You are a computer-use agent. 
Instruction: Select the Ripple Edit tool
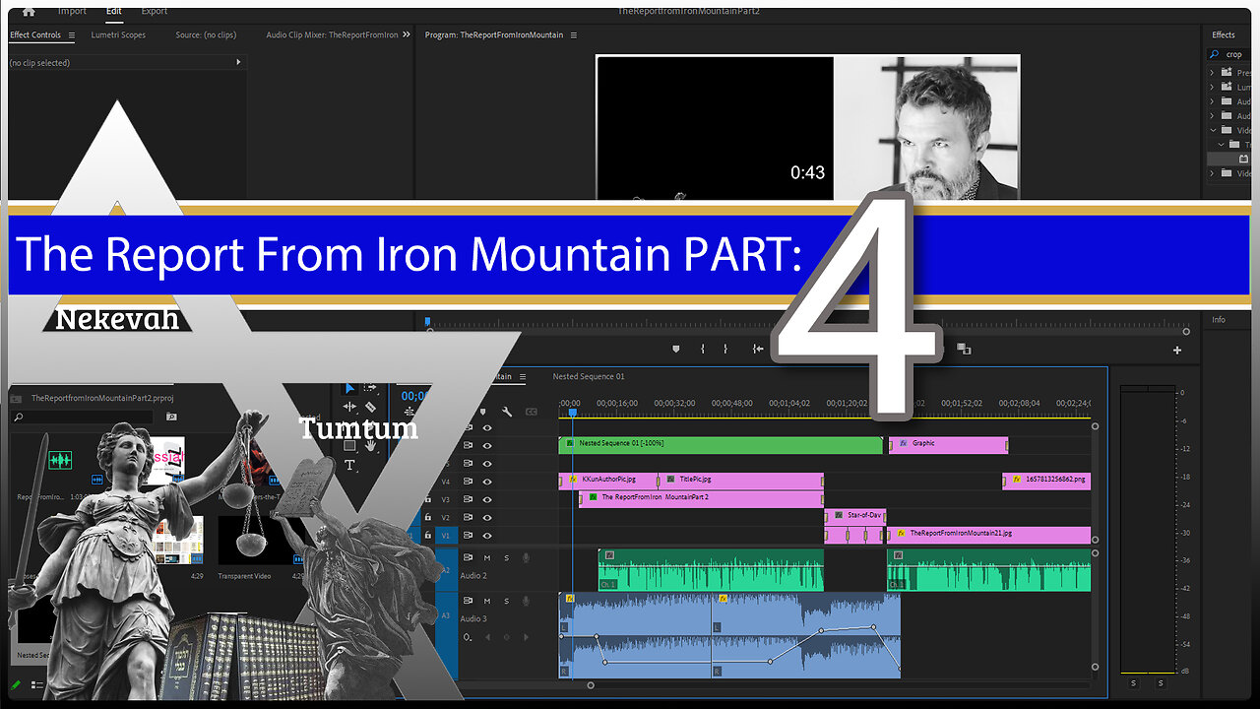349,407
